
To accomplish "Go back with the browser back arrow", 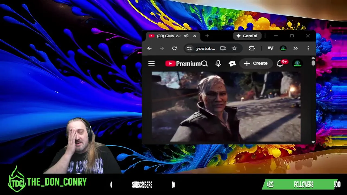I will (149, 48).
